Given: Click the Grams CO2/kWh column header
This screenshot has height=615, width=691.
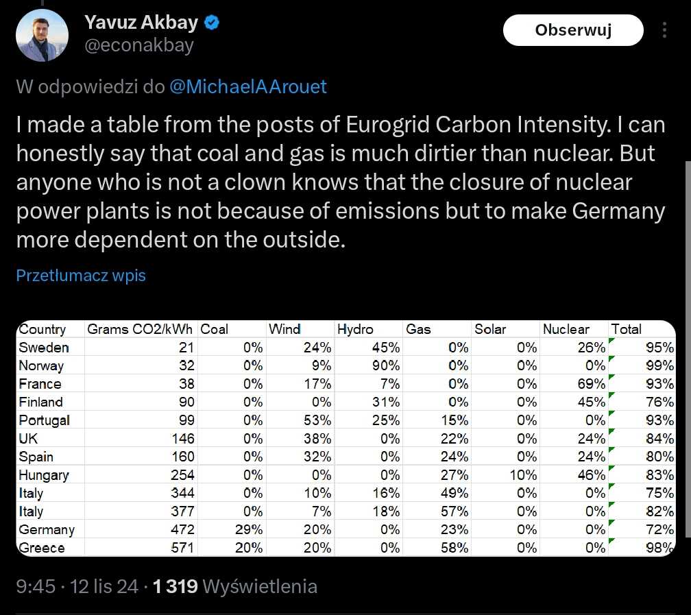Looking at the screenshot, I should [140, 329].
